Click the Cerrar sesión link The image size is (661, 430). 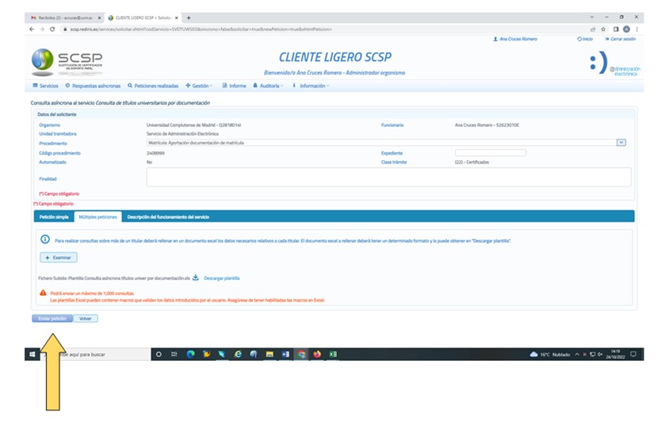coord(620,39)
